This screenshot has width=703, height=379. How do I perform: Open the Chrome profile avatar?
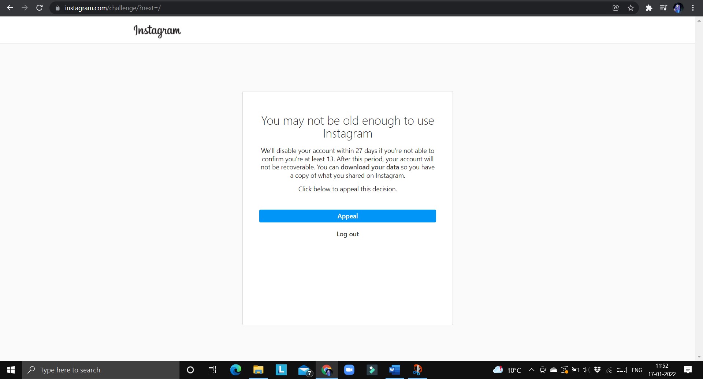point(678,8)
